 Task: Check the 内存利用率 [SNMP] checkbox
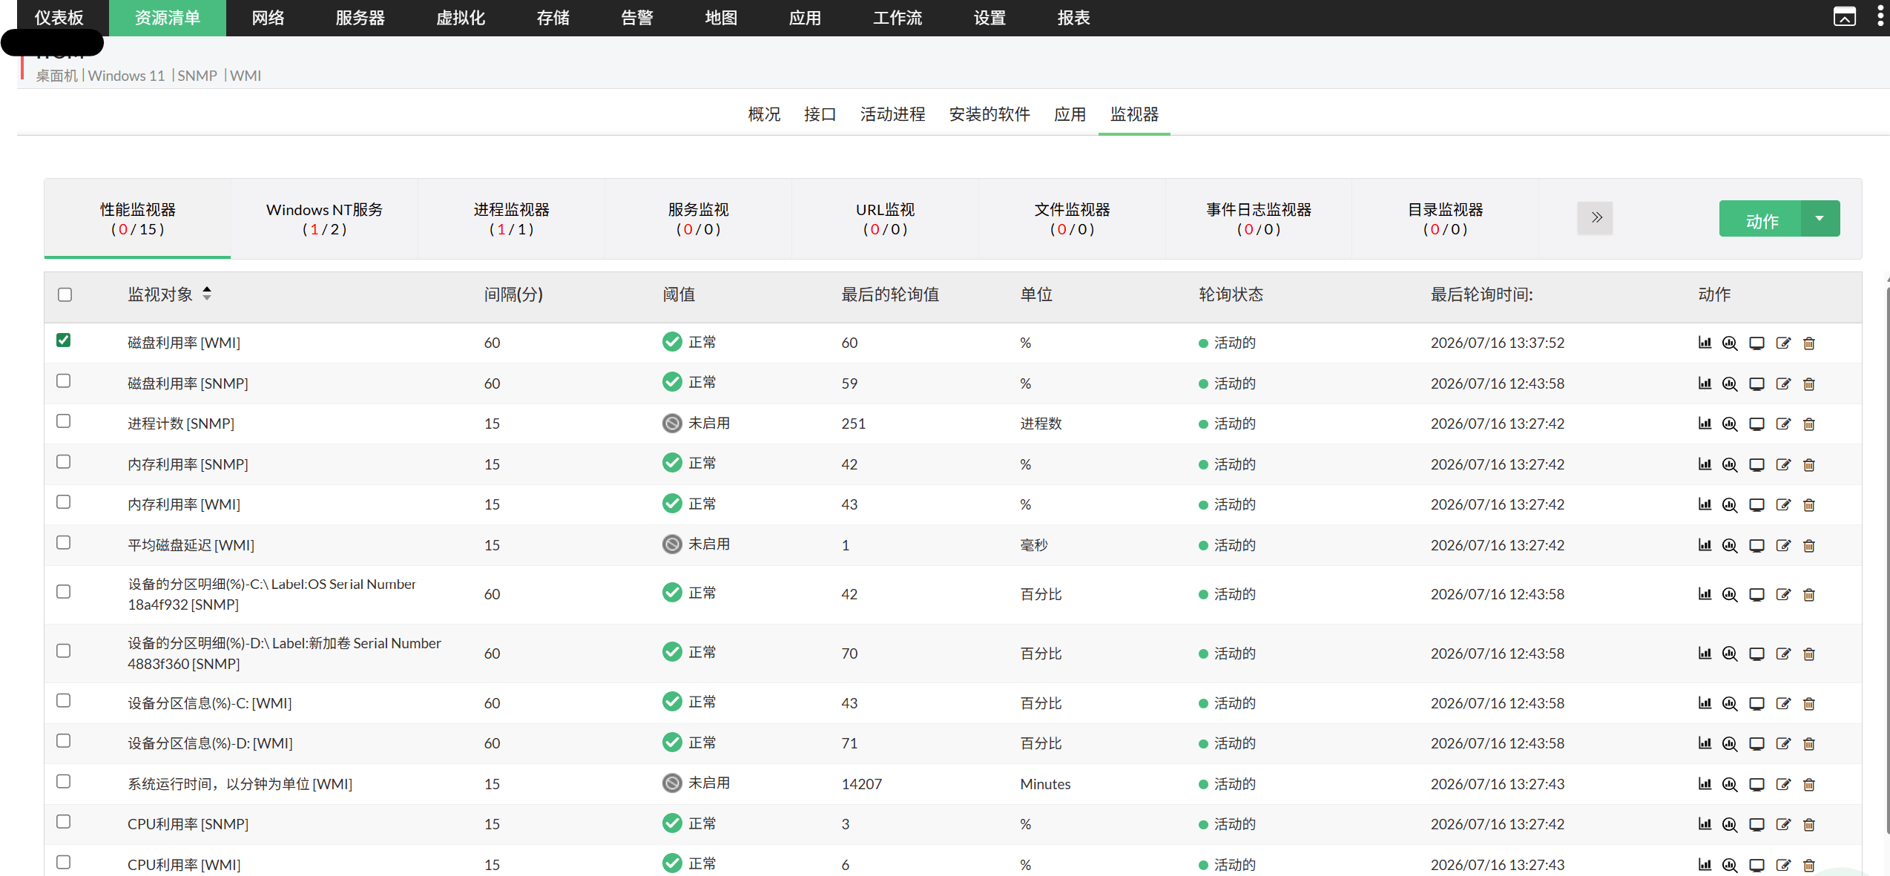pos(64,461)
